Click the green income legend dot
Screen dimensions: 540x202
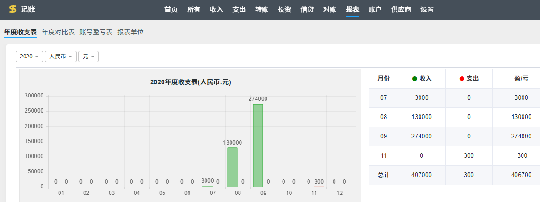click(415, 79)
